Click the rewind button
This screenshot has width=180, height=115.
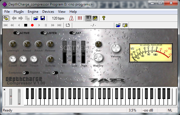point(12,25)
